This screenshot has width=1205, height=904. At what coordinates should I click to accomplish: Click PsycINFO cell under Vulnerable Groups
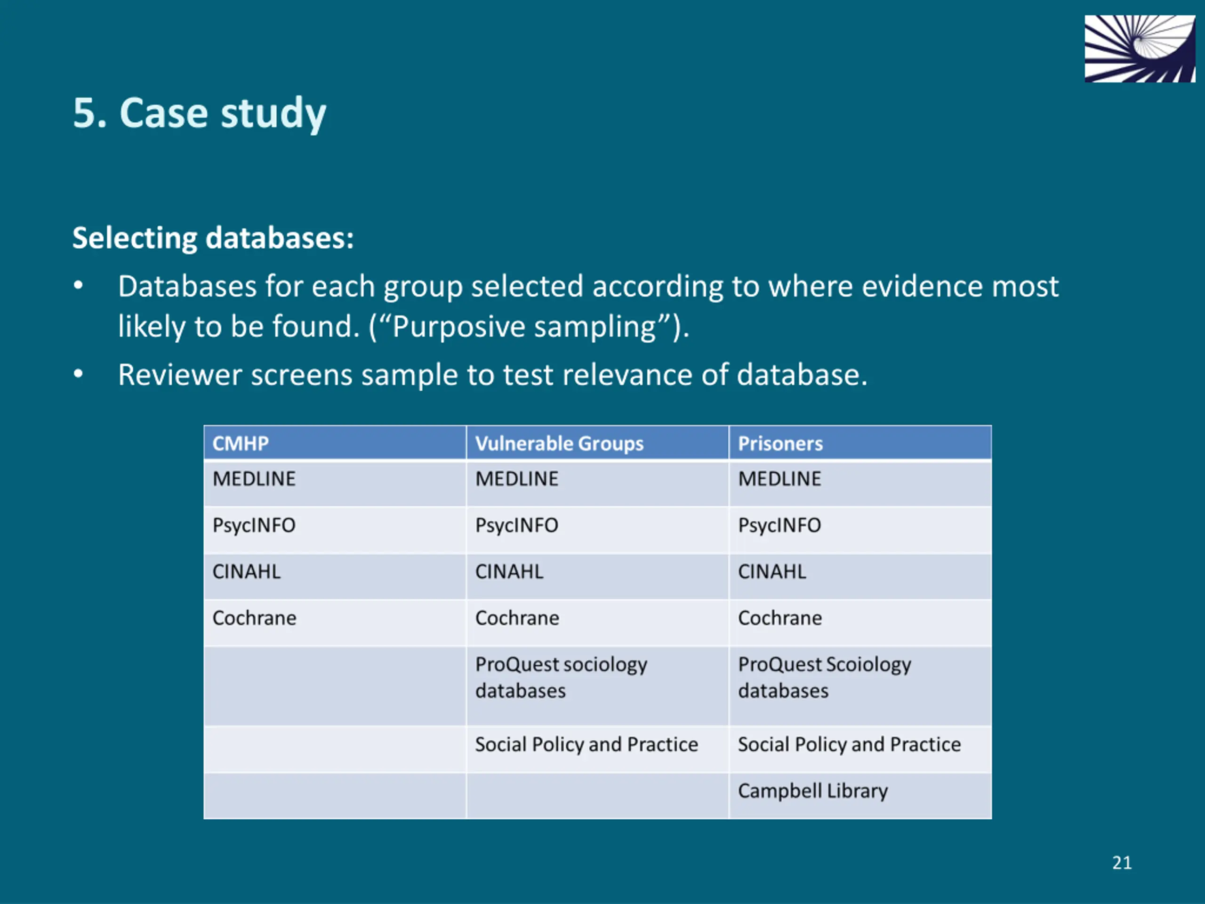pos(516,525)
